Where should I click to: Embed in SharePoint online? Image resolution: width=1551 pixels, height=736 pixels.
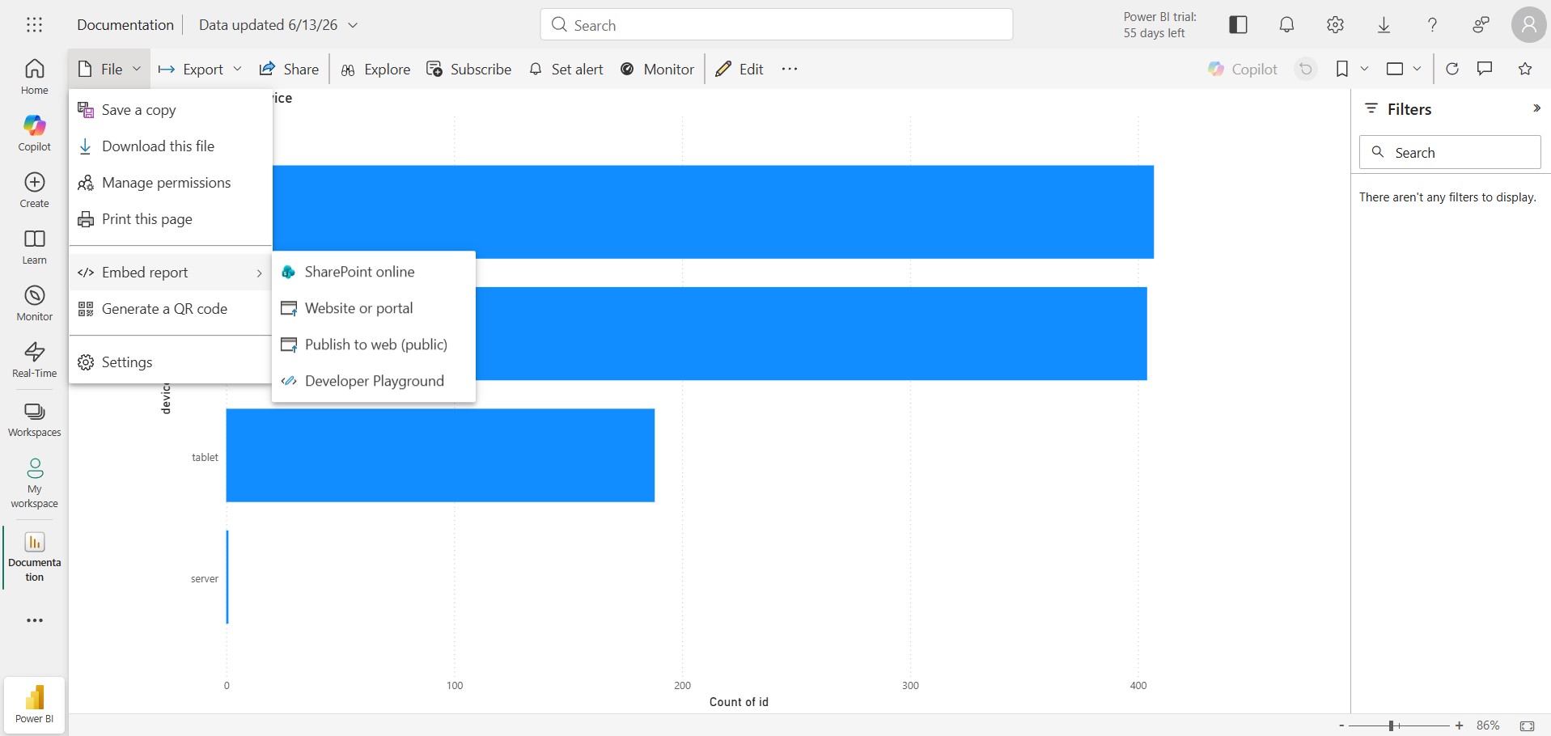(374, 272)
